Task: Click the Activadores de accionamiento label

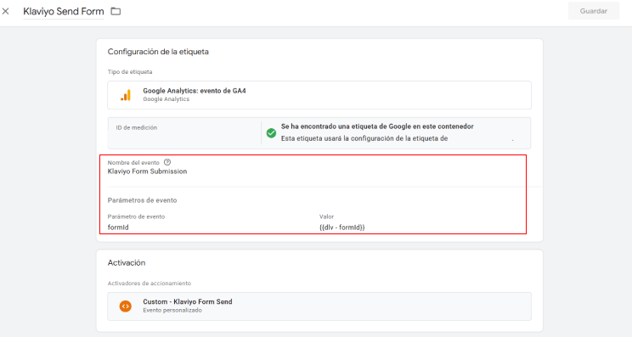Action: [x=150, y=284]
